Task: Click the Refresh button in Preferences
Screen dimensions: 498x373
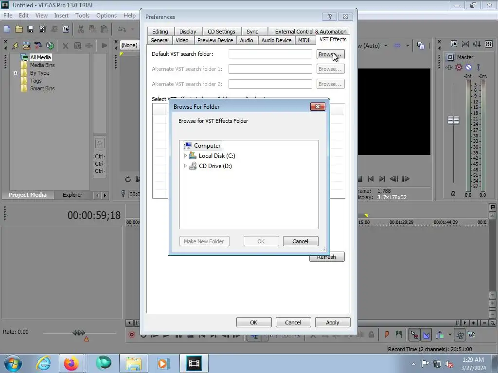Action: pyautogui.click(x=327, y=257)
